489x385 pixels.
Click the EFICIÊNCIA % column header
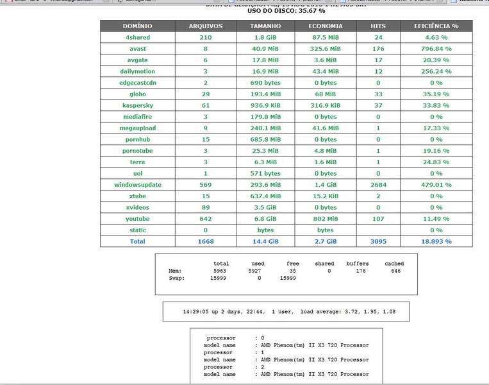point(436,26)
